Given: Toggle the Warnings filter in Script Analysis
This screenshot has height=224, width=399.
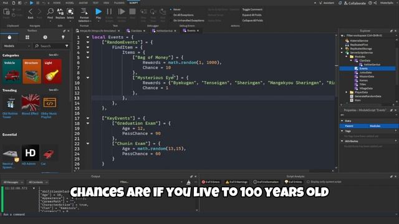Looking at the screenshot, I should [x=236, y=182].
